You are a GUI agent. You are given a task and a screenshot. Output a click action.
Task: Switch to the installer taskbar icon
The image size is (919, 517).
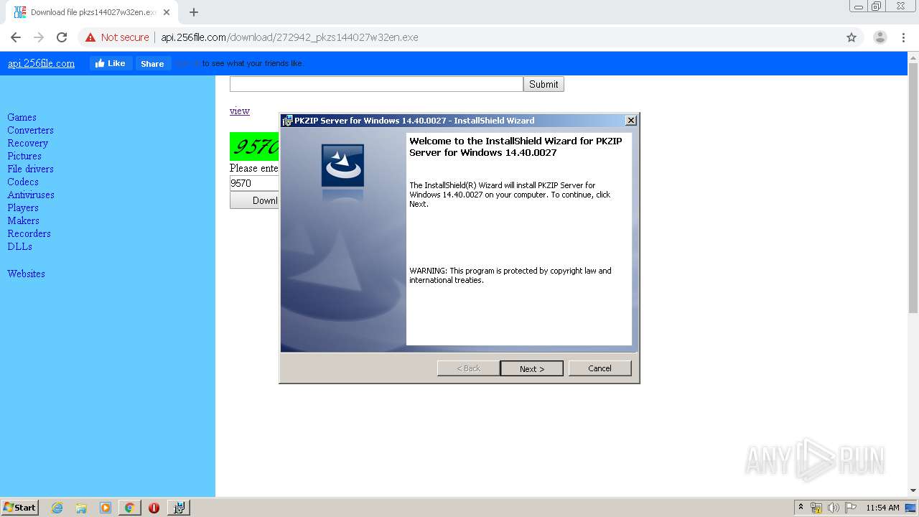179,508
